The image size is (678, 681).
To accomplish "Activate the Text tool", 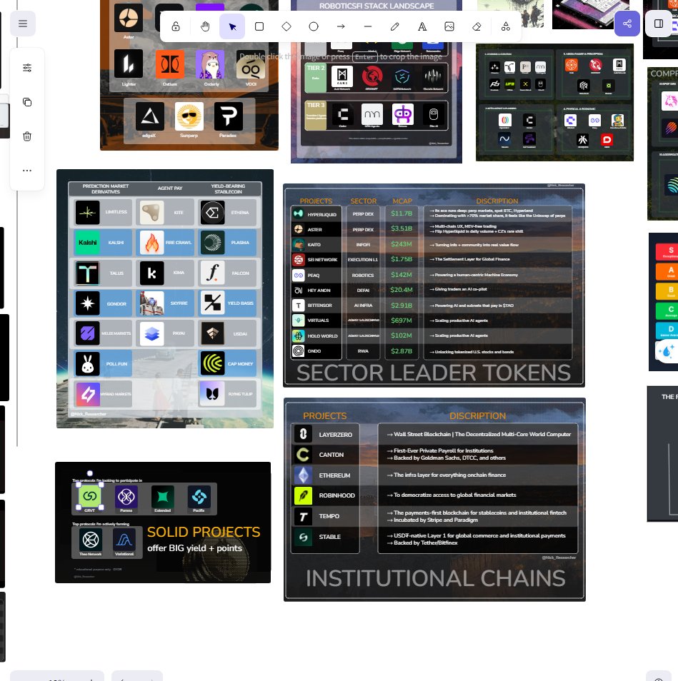I will click(422, 26).
